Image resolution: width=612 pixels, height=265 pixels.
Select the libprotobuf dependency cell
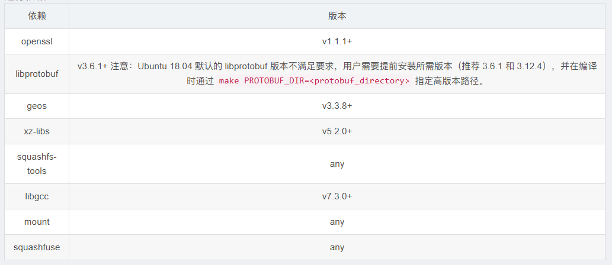(x=37, y=74)
